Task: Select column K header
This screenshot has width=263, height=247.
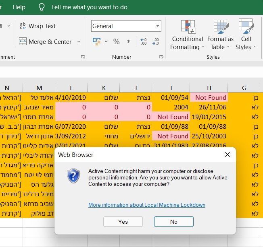Action: (x=104, y=88)
